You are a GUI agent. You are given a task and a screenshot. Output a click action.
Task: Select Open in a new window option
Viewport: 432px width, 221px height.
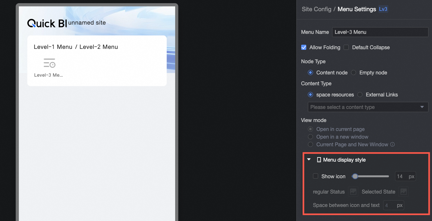(x=310, y=137)
